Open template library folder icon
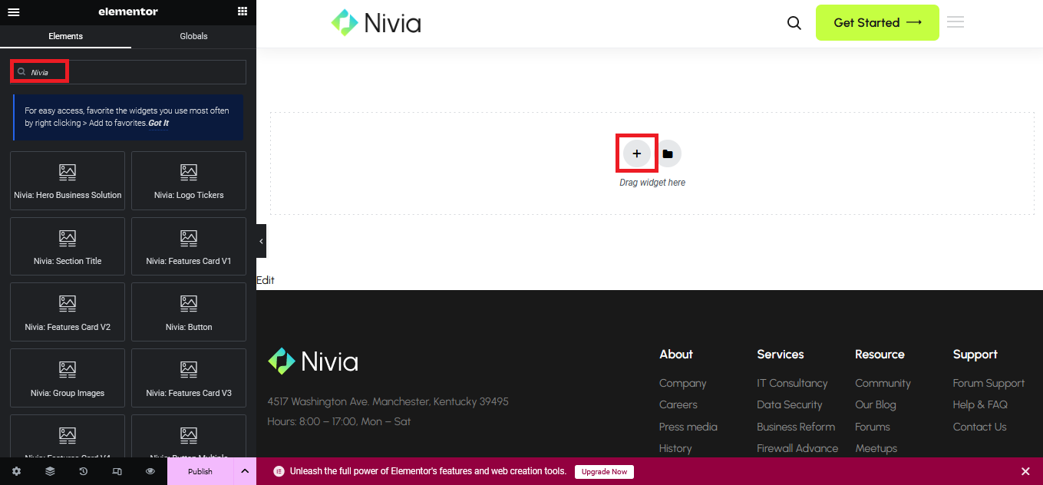This screenshot has width=1043, height=485. coord(668,153)
